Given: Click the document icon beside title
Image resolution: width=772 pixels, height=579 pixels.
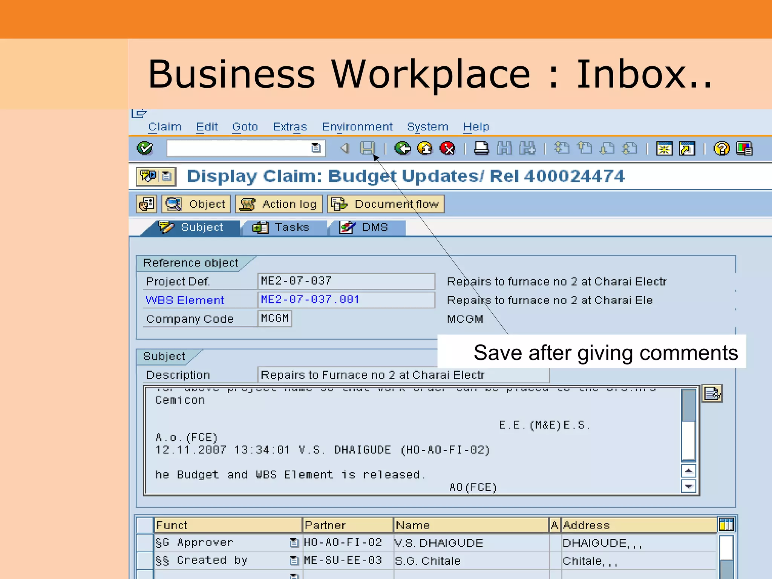Looking at the screenshot, I should coord(167,176).
